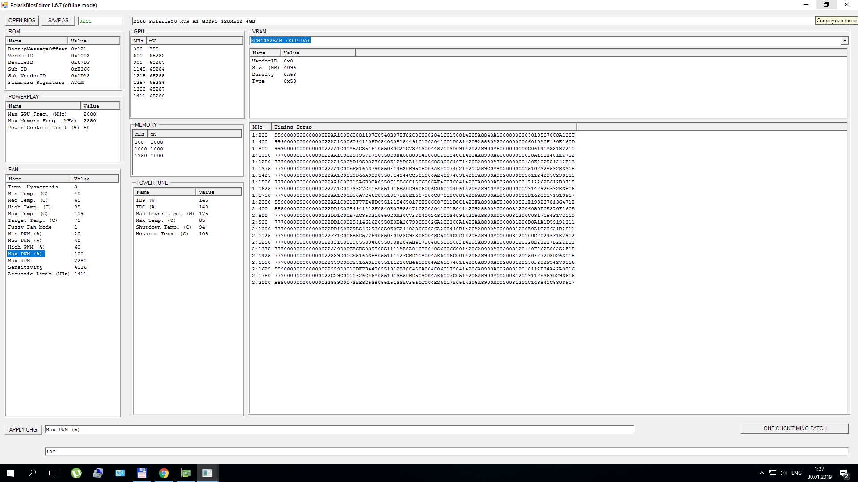The width and height of the screenshot is (858, 482).
Task: Select the Max RPM fan row
Action: 19,261
